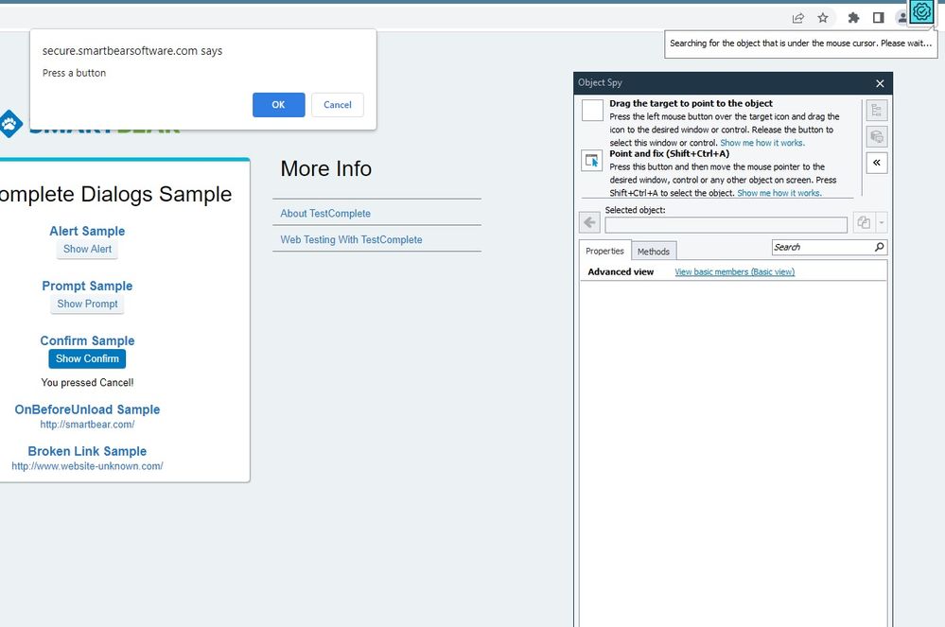Click the first Show me how it works link
The image size is (945, 627).
762,143
